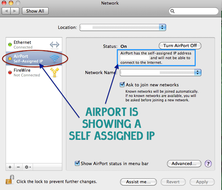This screenshot has height=190, width=222.
Task: Select the AirPort Self-Assigned IP service
Action: (34, 58)
